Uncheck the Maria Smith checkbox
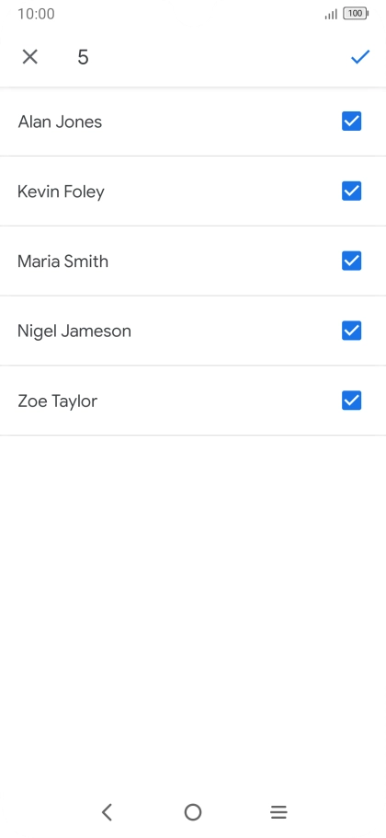Image resolution: width=386 pixels, height=838 pixels. [x=351, y=261]
